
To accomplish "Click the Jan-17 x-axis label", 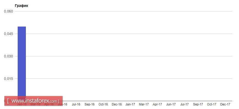I will [130, 104].
